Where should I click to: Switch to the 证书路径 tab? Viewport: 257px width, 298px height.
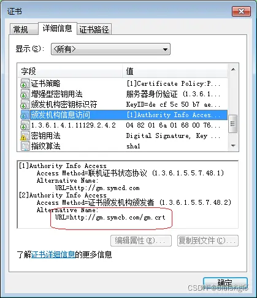tap(94, 29)
